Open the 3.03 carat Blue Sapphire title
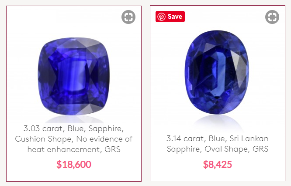The image size is (291, 186). [x=74, y=139]
